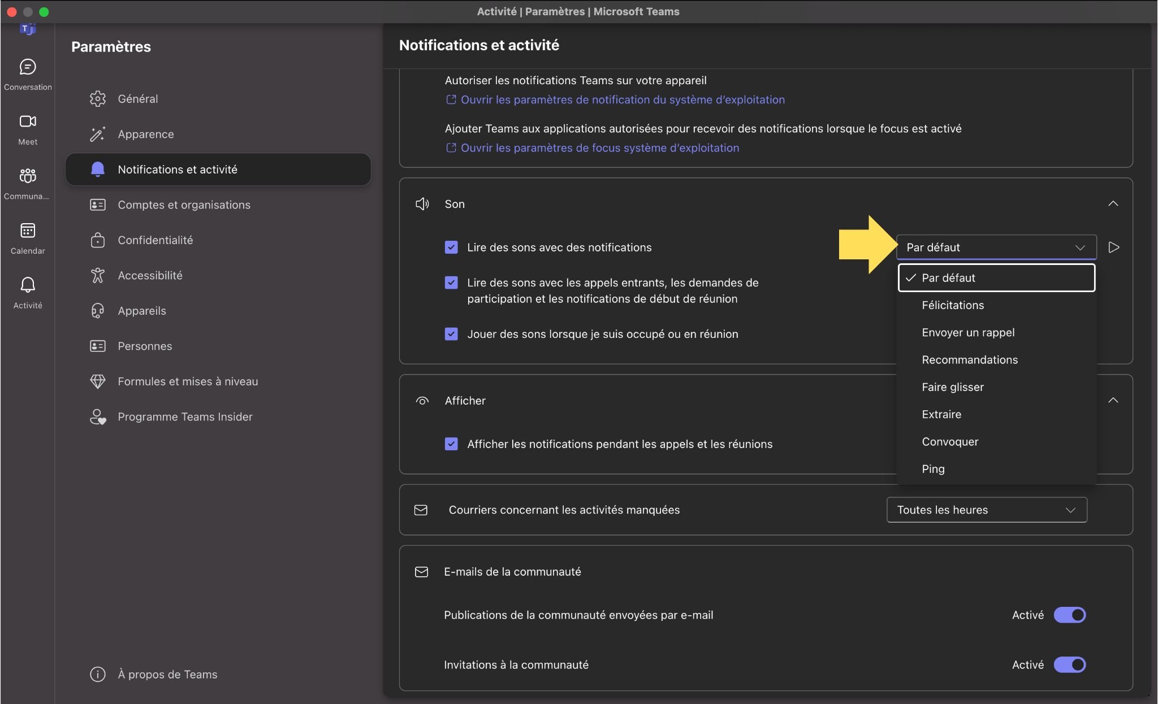Click the Teams logo icon at top left
This screenshot has height=704, width=1158.
coord(27,29)
